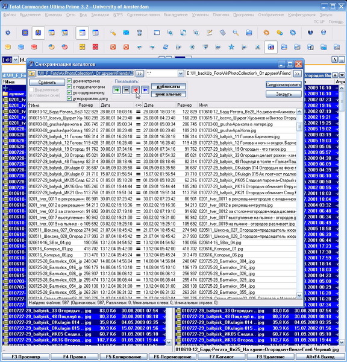Sort by left Дата column header
The image size is (347, 362).
pyautogui.click(x=117, y=105)
